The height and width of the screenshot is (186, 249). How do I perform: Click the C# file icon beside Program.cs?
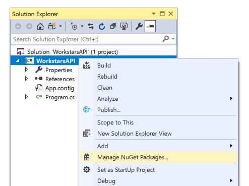(39, 97)
